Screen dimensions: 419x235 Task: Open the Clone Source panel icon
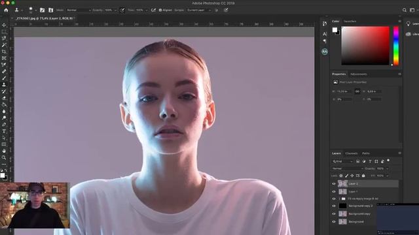pyautogui.click(x=51, y=10)
